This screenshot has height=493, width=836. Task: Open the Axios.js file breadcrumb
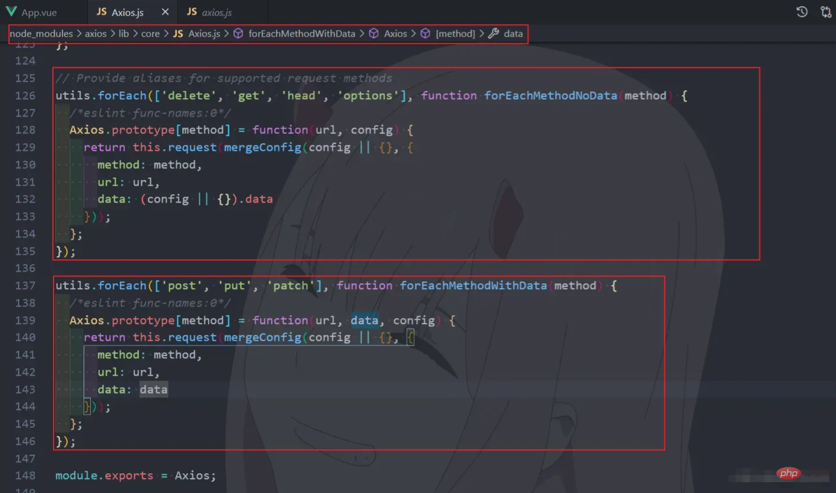(x=197, y=34)
